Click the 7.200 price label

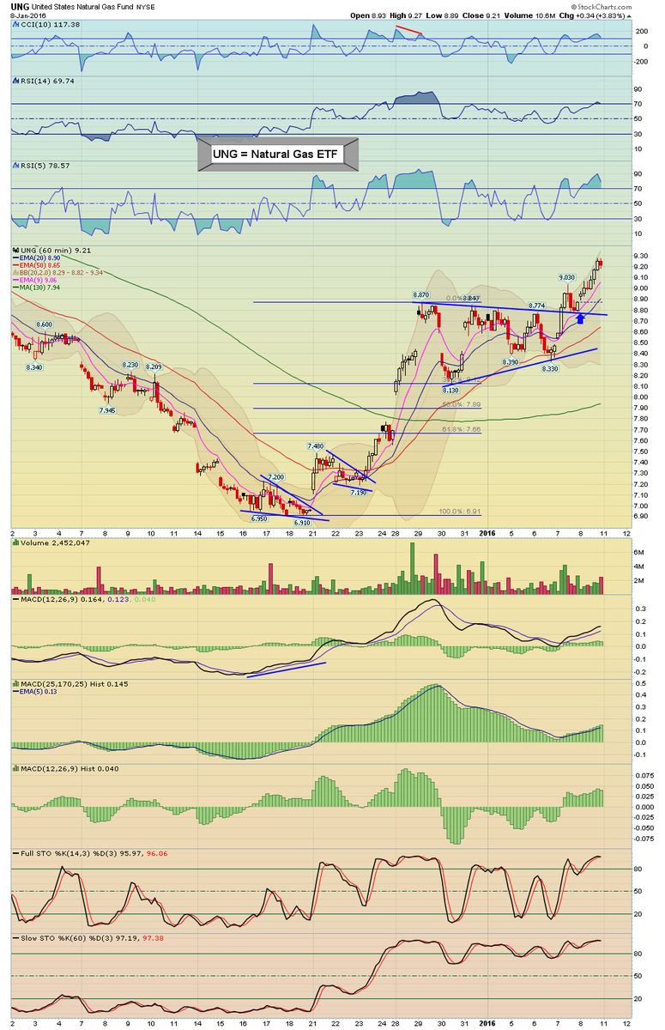tap(275, 476)
